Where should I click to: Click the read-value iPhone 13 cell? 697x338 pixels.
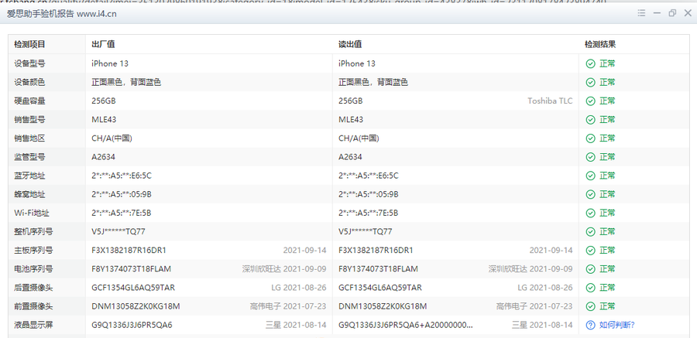(x=357, y=63)
